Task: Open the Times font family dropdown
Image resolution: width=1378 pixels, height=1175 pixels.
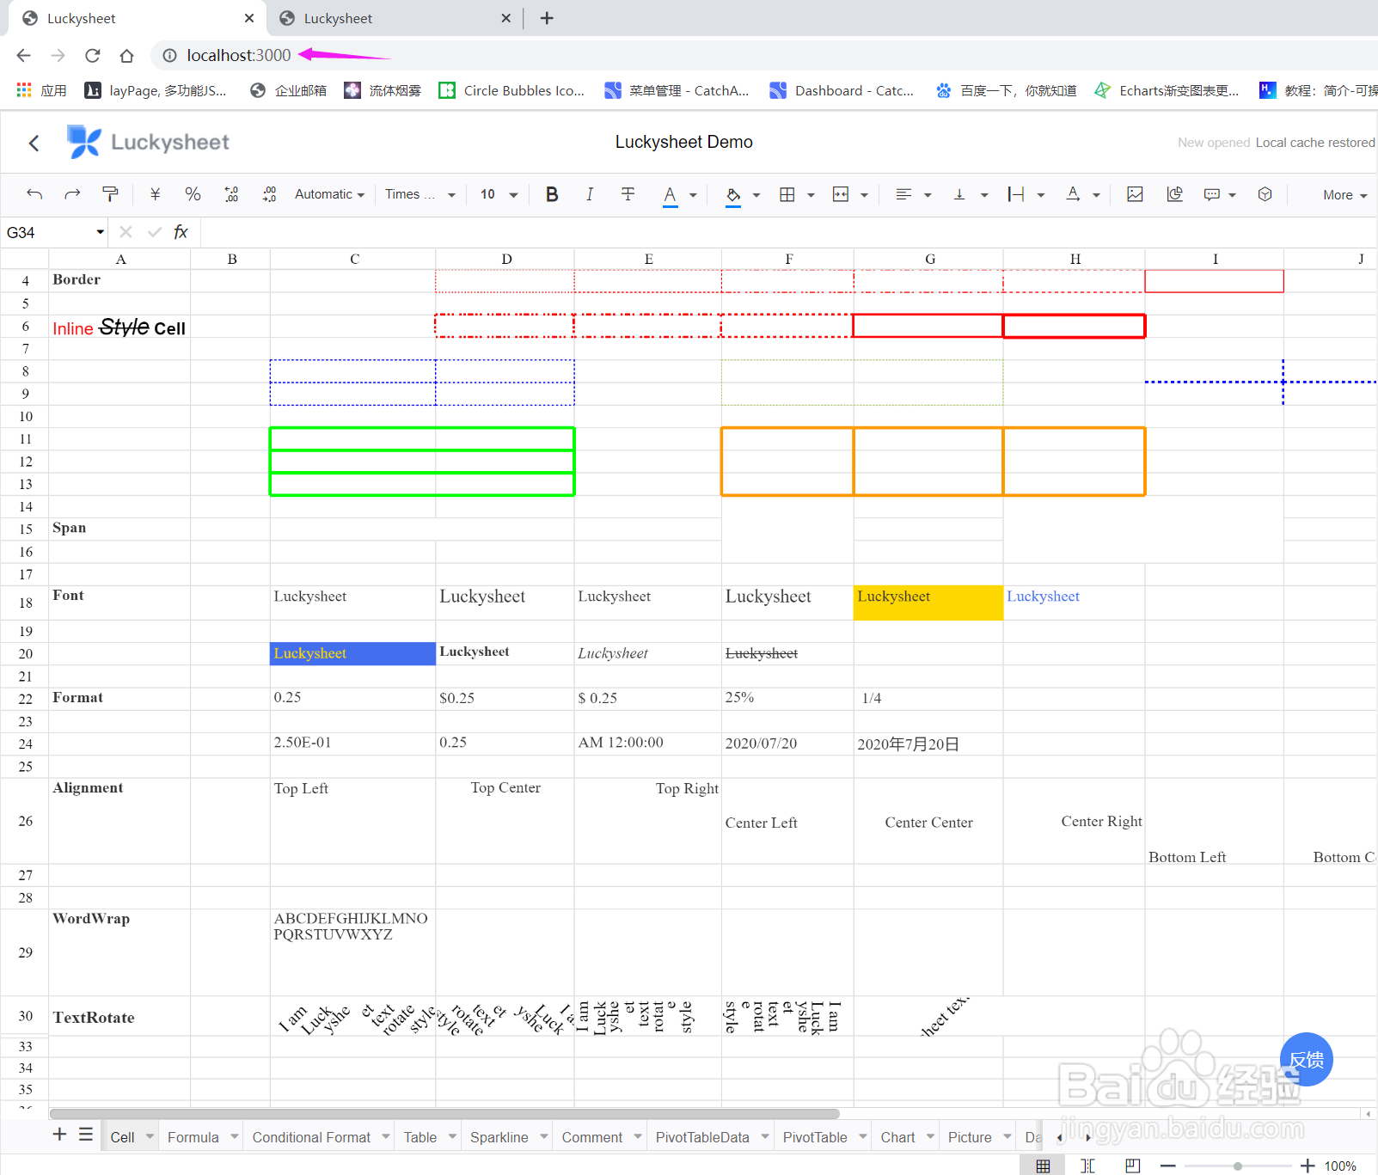Action: [420, 194]
